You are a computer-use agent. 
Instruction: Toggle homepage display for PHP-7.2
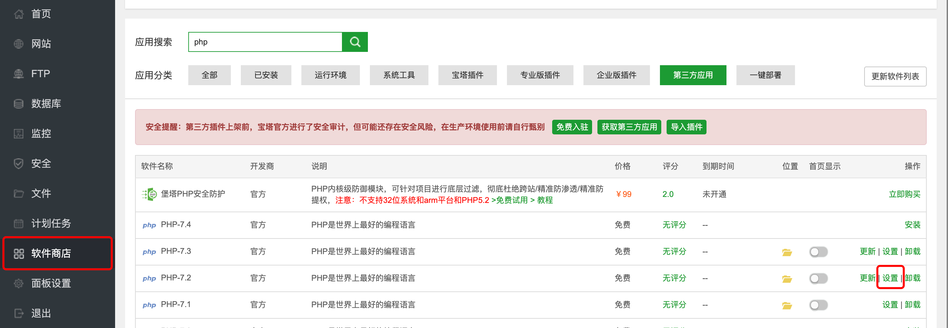pyautogui.click(x=819, y=278)
